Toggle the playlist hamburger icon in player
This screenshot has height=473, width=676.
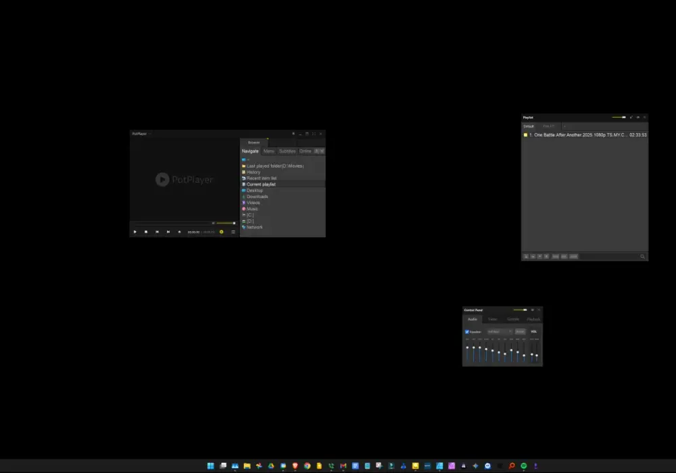[x=233, y=232]
